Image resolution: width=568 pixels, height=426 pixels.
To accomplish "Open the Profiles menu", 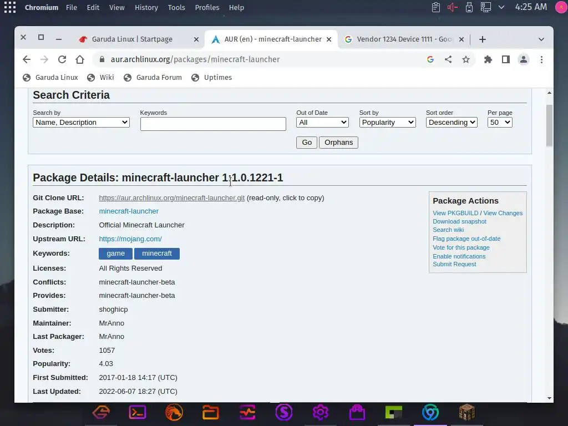I will pyautogui.click(x=207, y=7).
